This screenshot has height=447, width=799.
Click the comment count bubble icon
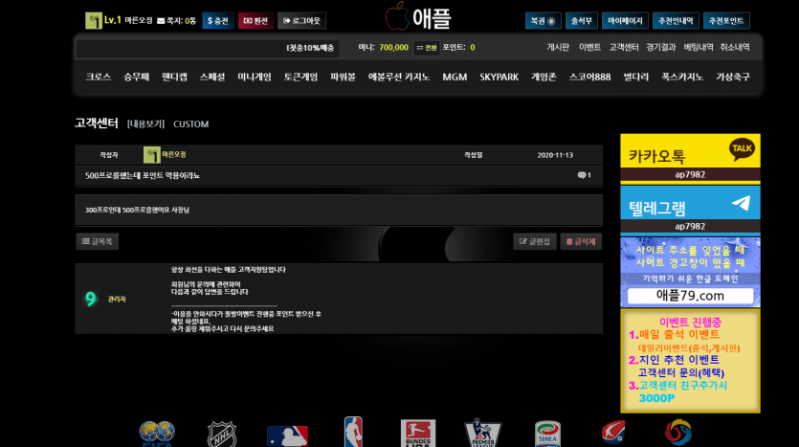[584, 175]
